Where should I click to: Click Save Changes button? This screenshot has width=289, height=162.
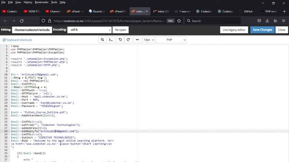click(262, 30)
